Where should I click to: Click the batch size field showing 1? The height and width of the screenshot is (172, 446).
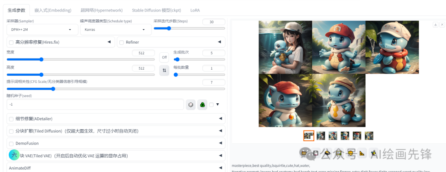point(214,68)
